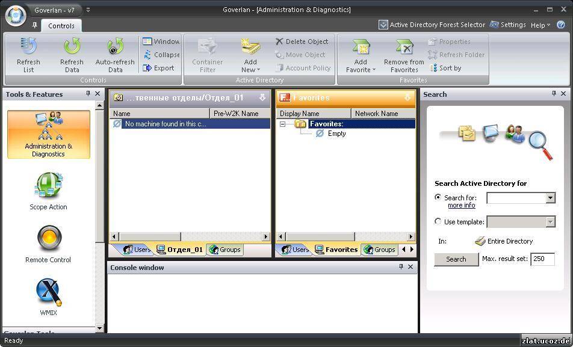The height and width of the screenshot is (347, 573).
Task: Open the Active Directory Forest Selector
Action: pos(432,25)
